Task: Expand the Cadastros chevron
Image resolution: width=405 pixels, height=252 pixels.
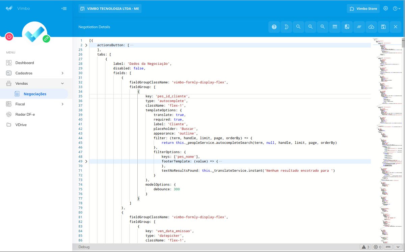Action: [62, 73]
